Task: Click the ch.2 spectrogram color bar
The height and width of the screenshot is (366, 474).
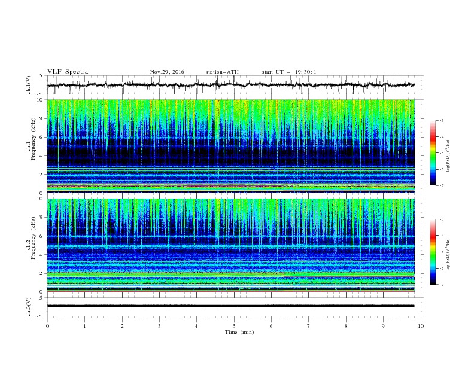Action: pyautogui.click(x=433, y=252)
